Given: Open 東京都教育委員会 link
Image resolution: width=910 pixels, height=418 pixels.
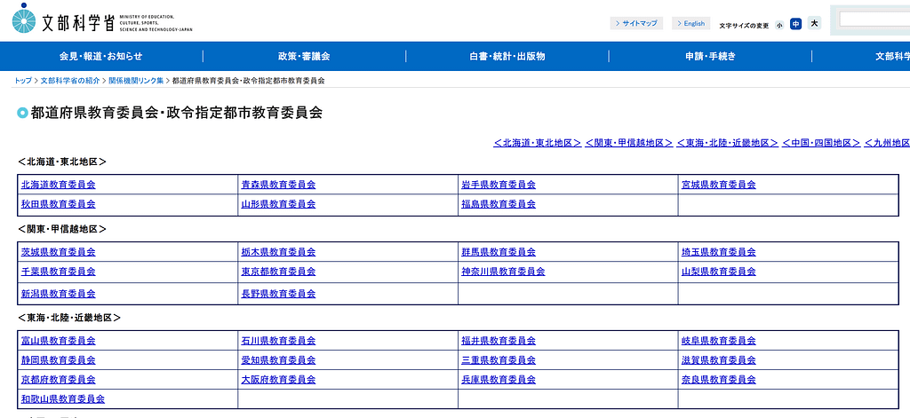Looking at the screenshot, I should [x=278, y=272].
